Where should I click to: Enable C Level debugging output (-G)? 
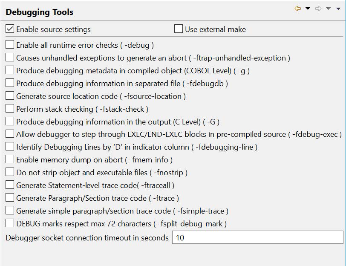9,121
